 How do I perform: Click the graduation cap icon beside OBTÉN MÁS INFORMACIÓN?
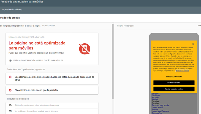pyautogui.click(x=10, y=60)
